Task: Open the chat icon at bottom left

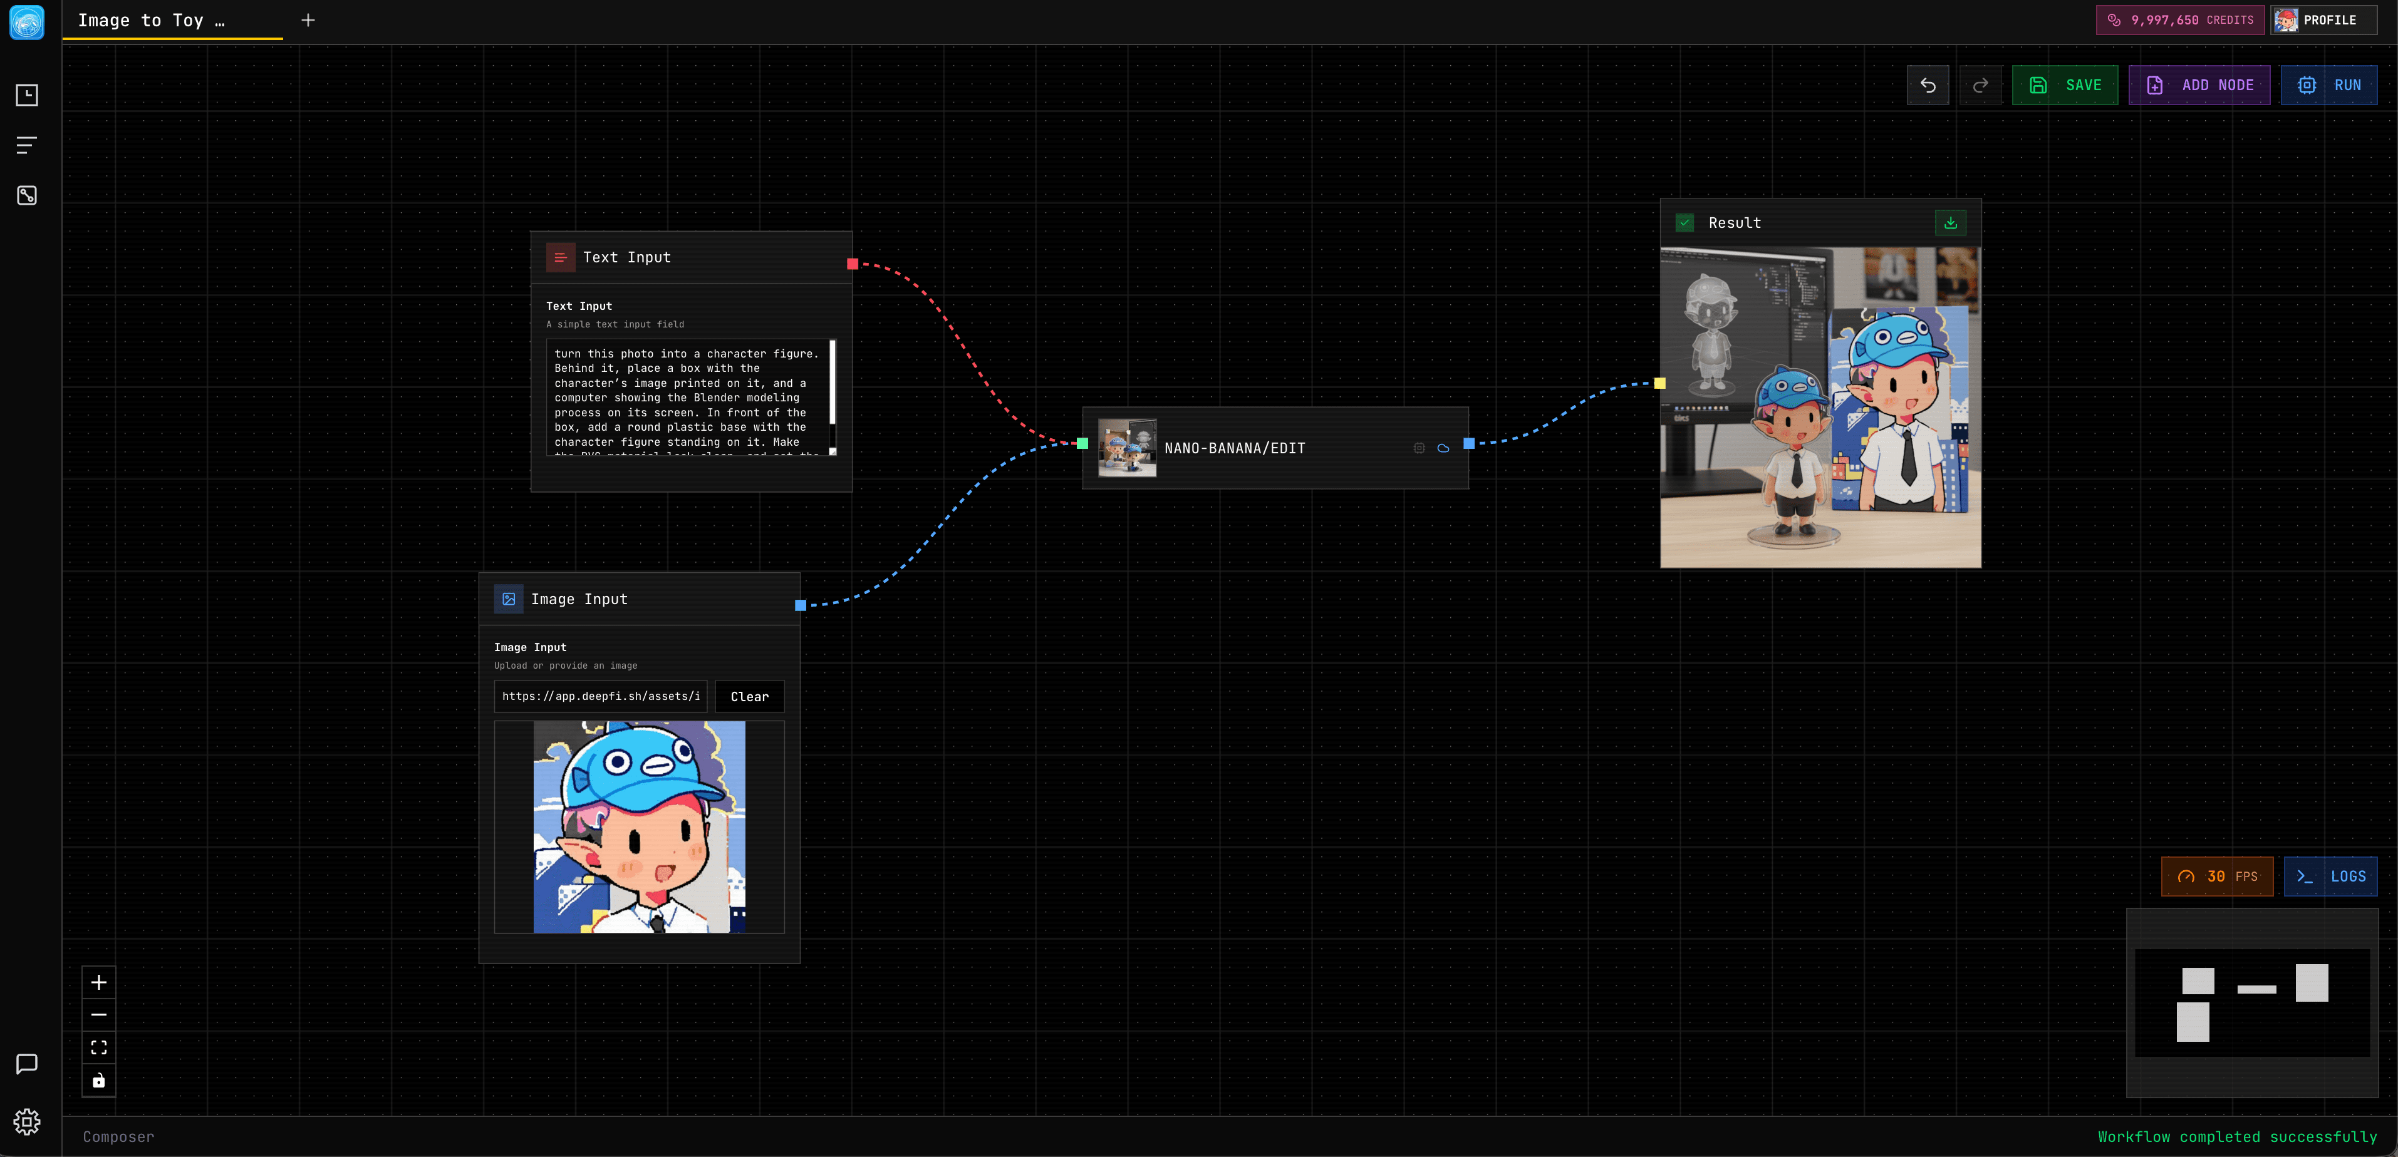Action: (27, 1064)
